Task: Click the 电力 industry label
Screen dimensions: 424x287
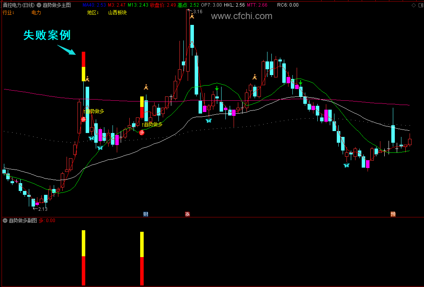Action: (x=36, y=13)
